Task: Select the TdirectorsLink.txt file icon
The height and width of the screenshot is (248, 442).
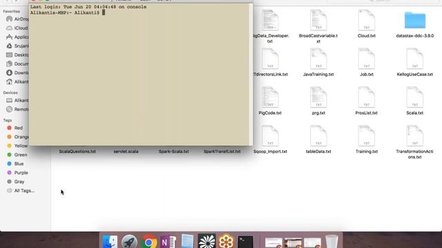Action: click(x=270, y=59)
